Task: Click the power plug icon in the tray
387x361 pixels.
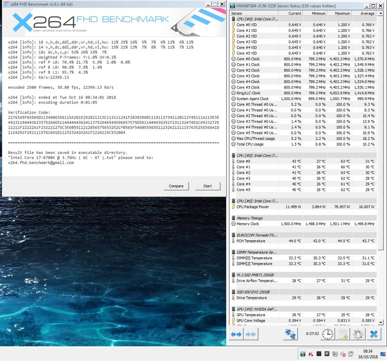Action: (351, 354)
